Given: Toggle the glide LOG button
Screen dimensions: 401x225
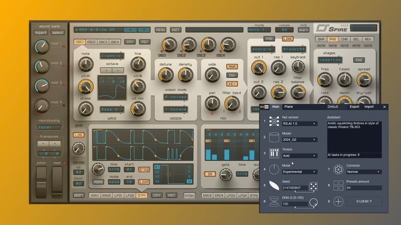Looking at the screenshot, I should [78, 135].
